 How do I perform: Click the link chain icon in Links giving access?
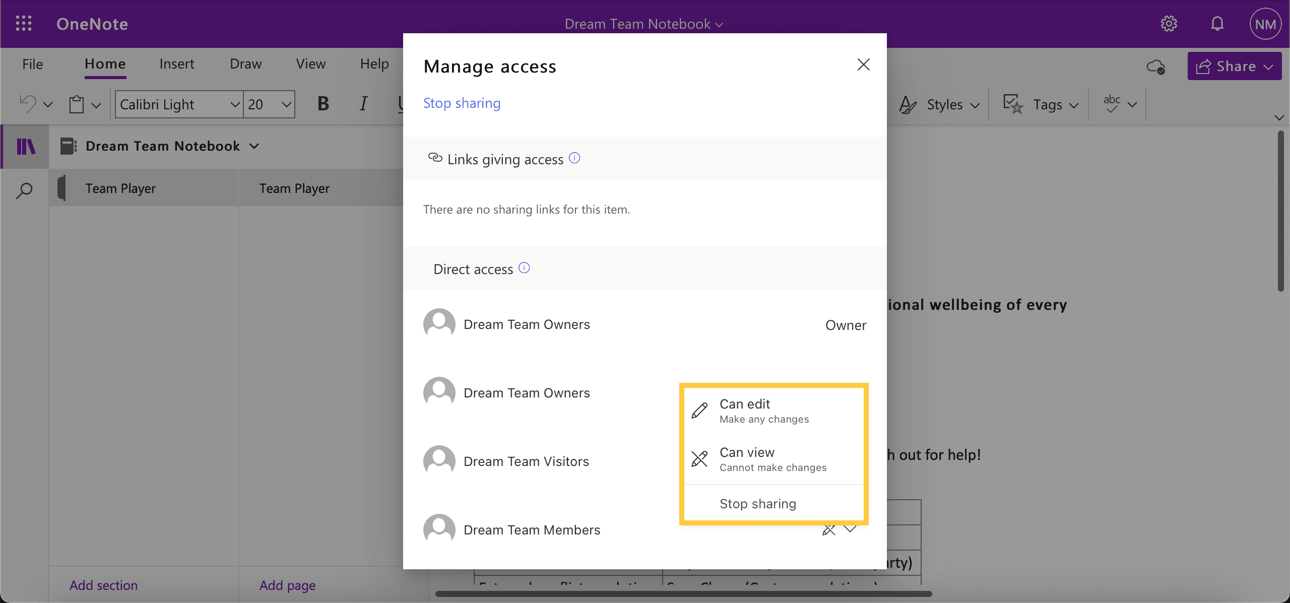pos(435,158)
